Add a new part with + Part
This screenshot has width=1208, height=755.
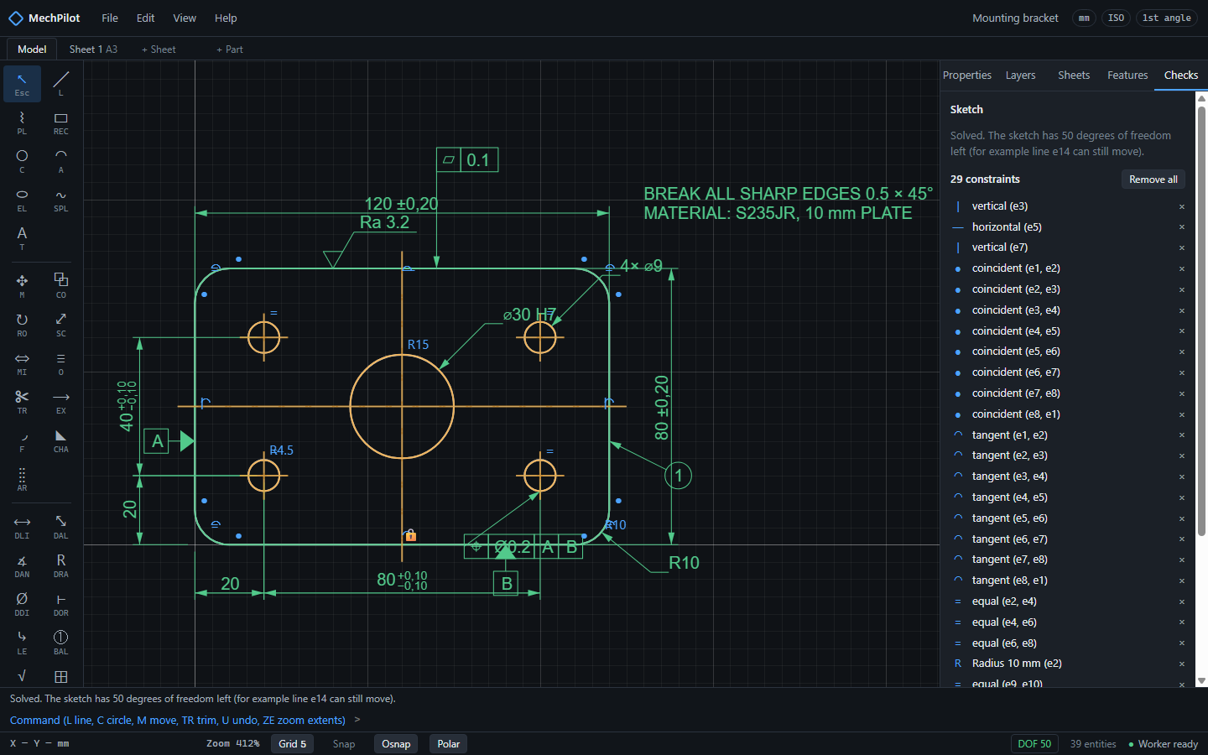(x=230, y=49)
